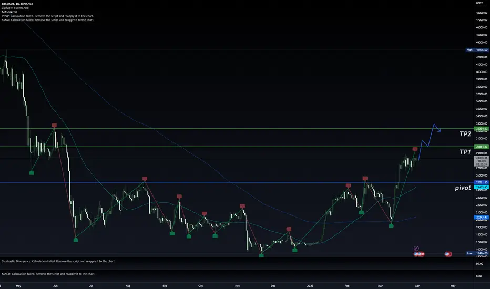Click the purple lightning event icon

[416, 249]
